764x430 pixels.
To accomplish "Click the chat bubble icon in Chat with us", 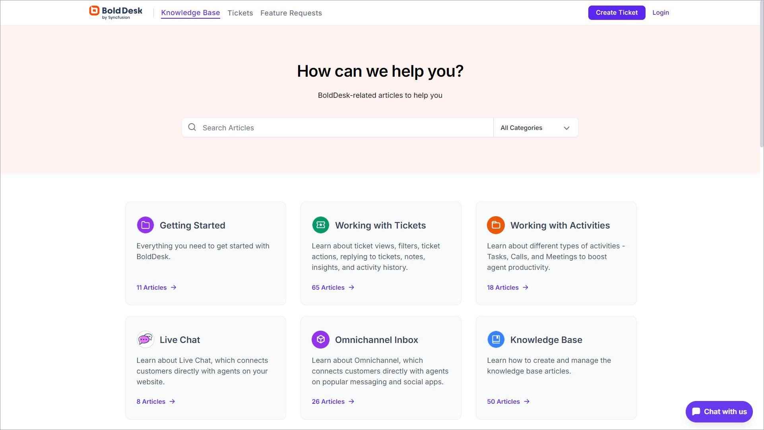I will (696, 412).
